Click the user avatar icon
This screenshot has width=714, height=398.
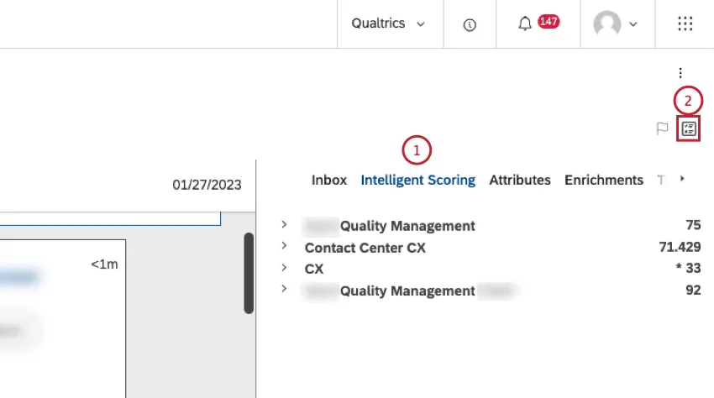tap(606, 24)
